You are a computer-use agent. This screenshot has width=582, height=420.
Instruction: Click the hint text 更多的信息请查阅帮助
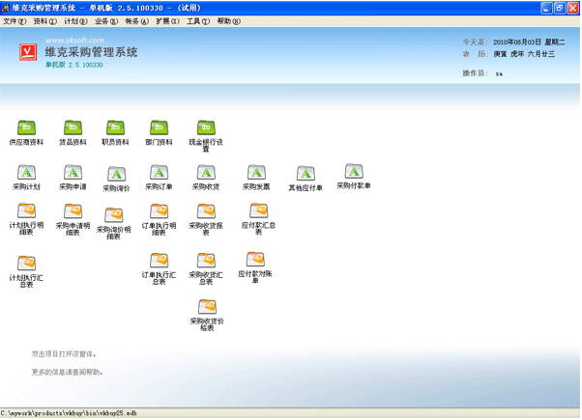click(67, 372)
